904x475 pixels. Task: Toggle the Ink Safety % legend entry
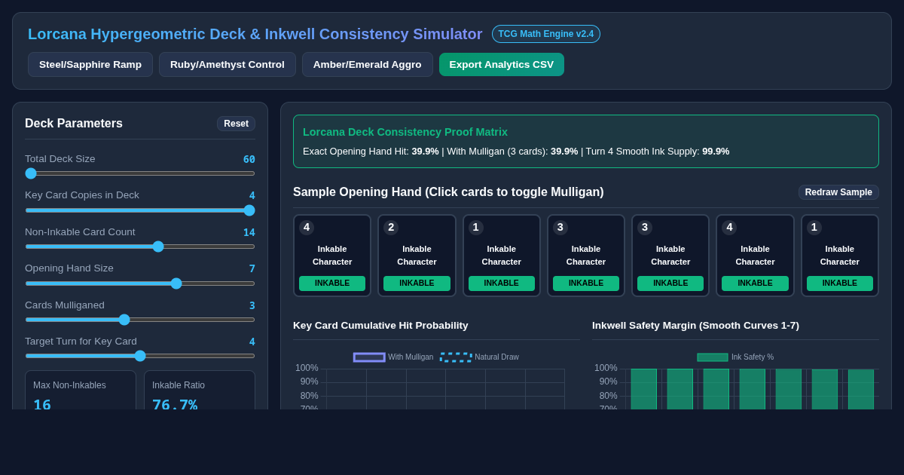[735, 357]
